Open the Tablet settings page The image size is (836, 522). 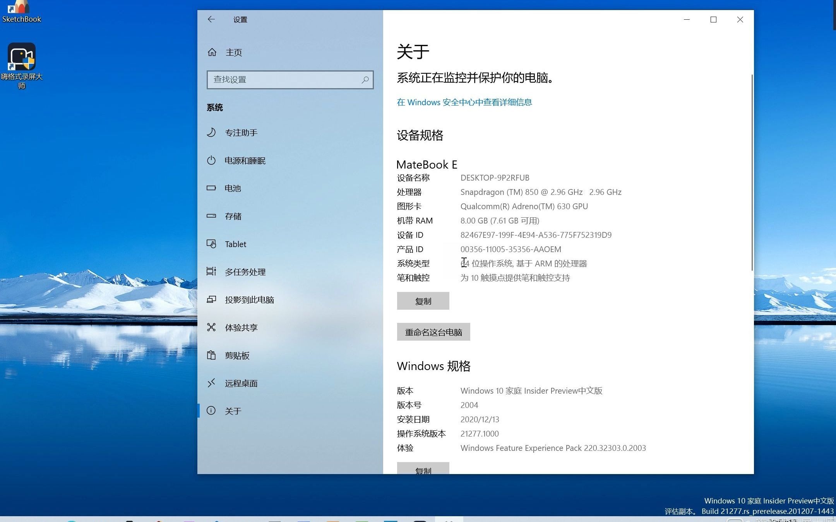tap(290, 244)
